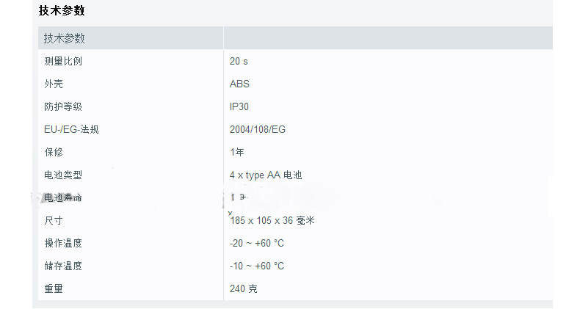This screenshot has height=309, width=580.
Task: Click the 尺寸 row label
Action: 54,220
